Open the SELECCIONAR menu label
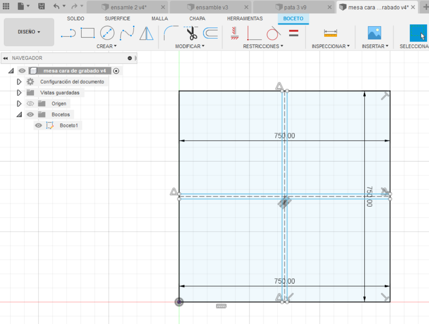429x324 pixels. 414,46
